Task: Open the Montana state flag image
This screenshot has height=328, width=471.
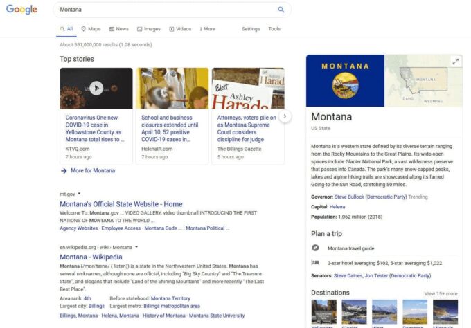Action: pos(346,80)
